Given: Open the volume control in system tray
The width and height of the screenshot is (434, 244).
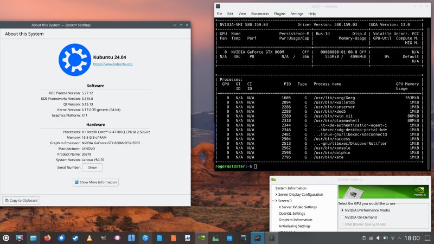Looking at the screenshot, I should pos(378,238).
